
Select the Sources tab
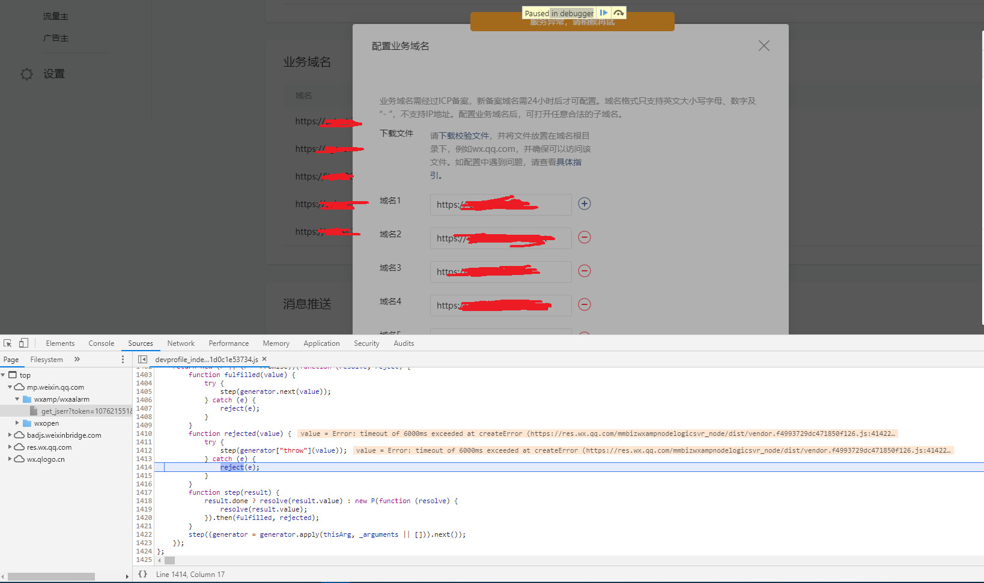(141, 343)
